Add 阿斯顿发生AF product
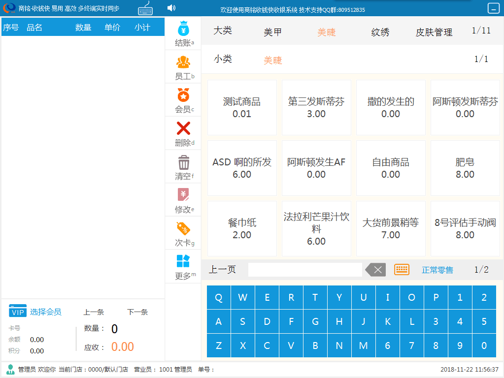The image size is (504, 378). [316, 168]
